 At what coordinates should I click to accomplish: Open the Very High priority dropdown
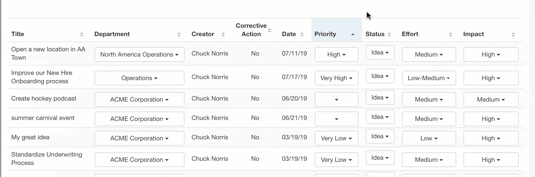click(x=337, y=78)
